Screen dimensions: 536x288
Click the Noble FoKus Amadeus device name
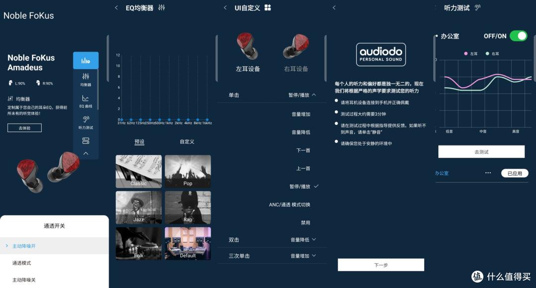click(31, 62)
